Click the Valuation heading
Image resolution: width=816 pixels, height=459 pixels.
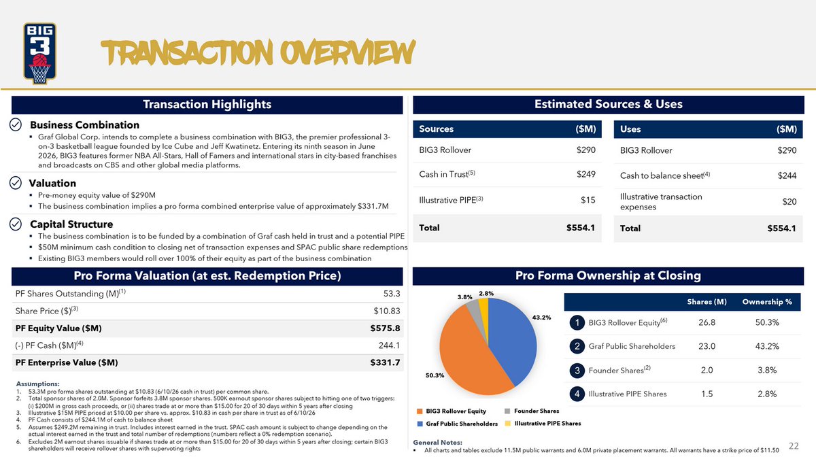click(x=52, y=183)
